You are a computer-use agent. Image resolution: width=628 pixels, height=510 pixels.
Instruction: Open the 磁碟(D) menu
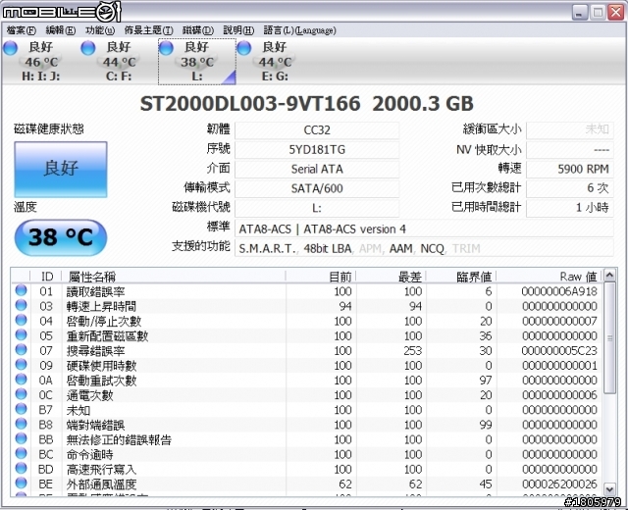198,30
